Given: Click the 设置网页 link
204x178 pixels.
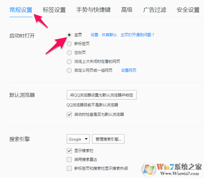Looking at the screenshot, I should pyautogui.click(x=129, y=70).
